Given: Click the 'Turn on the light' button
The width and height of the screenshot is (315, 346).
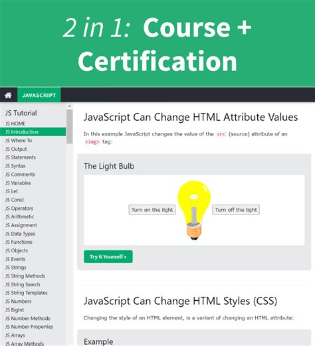Looking at the screenshot, I should pos(152,210).
